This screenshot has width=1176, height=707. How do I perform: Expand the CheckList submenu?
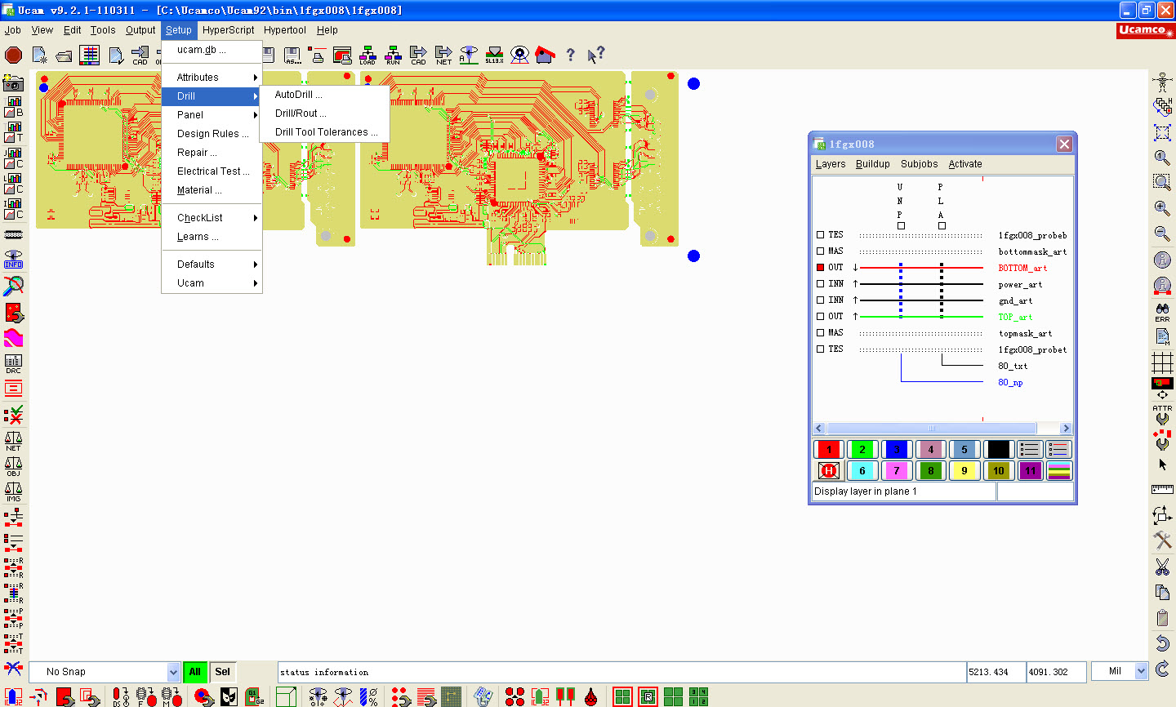pyautogui.click(x=212, y=218)
